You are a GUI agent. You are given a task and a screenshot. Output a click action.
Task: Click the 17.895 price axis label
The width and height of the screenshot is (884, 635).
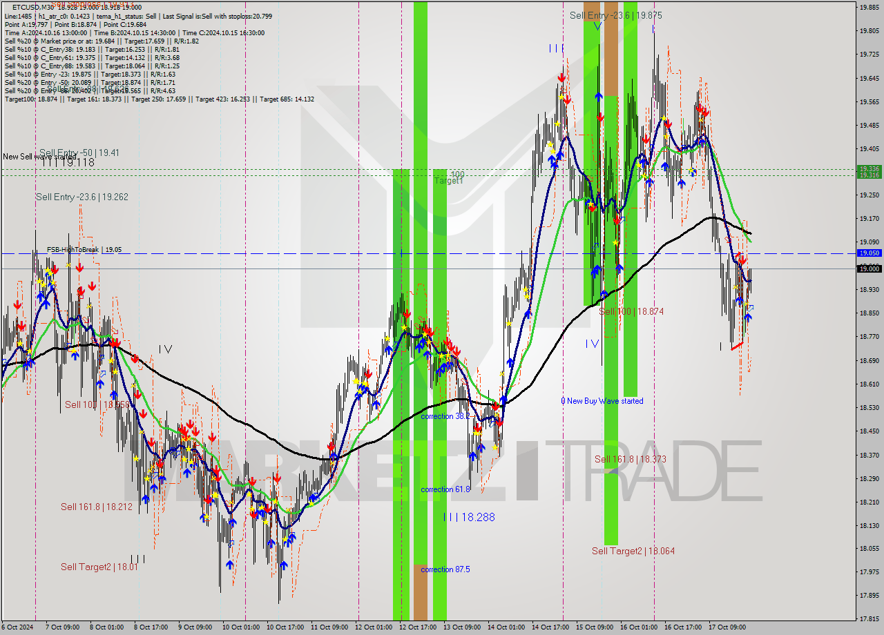tap(869, 596)
